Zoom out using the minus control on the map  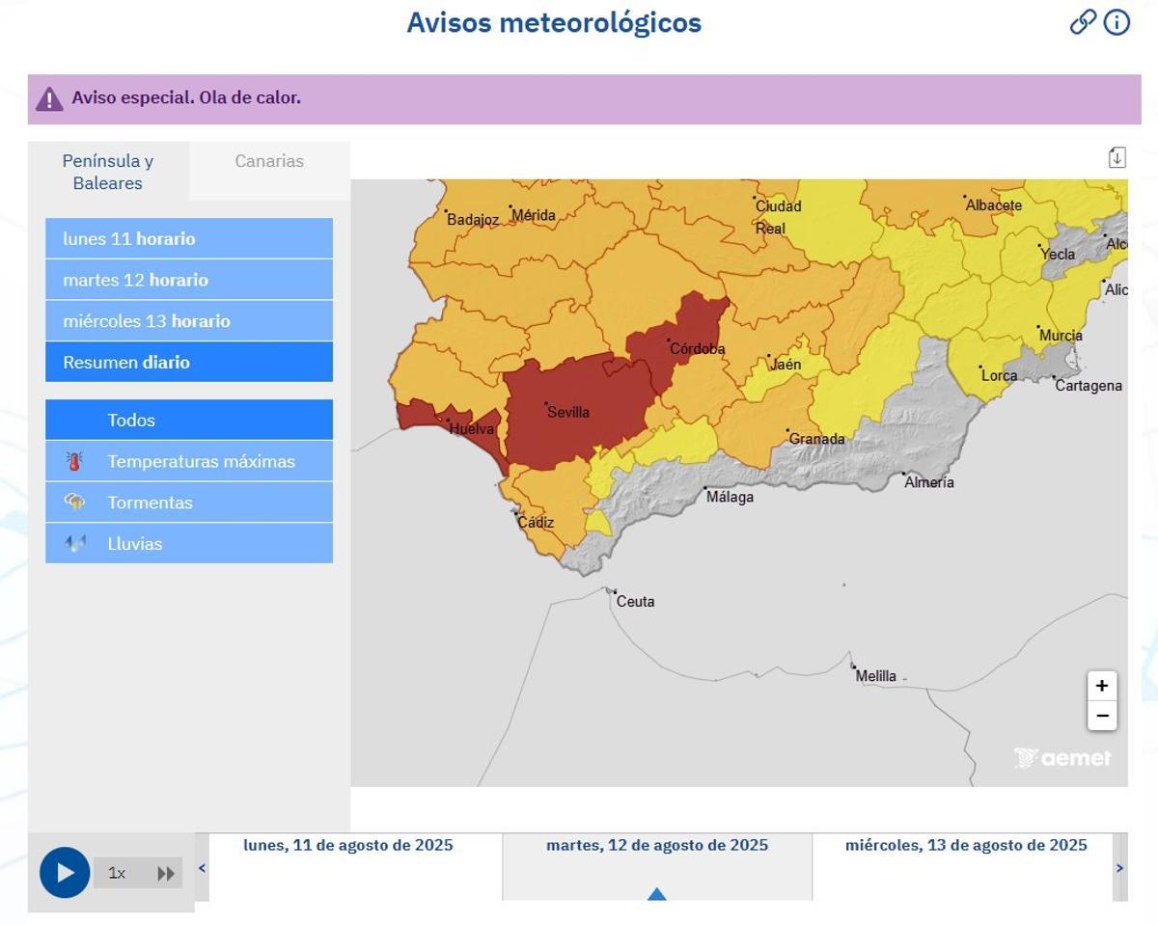[1100, 716]
